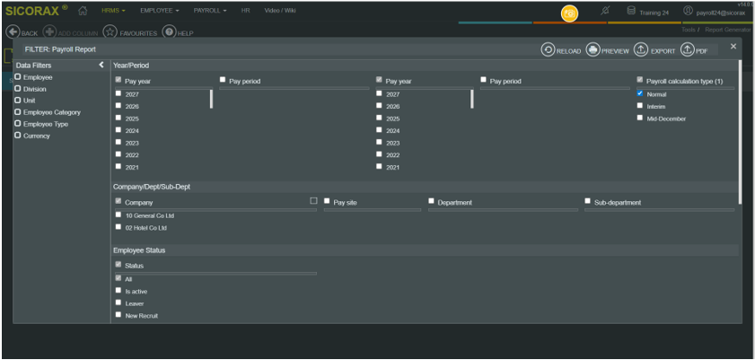The image size is (755, 360).
Task: Click the Favourites star icon
Action: [x=110, y=32]
